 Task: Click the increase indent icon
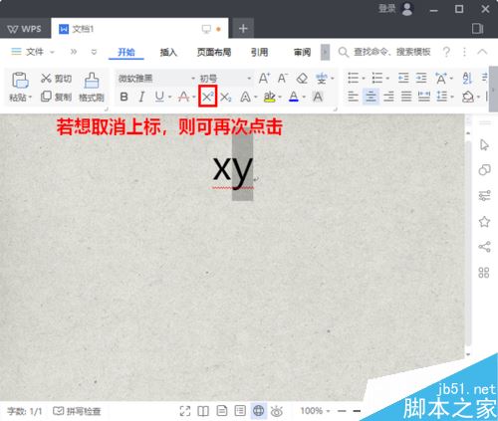click(x=421, y=79)
